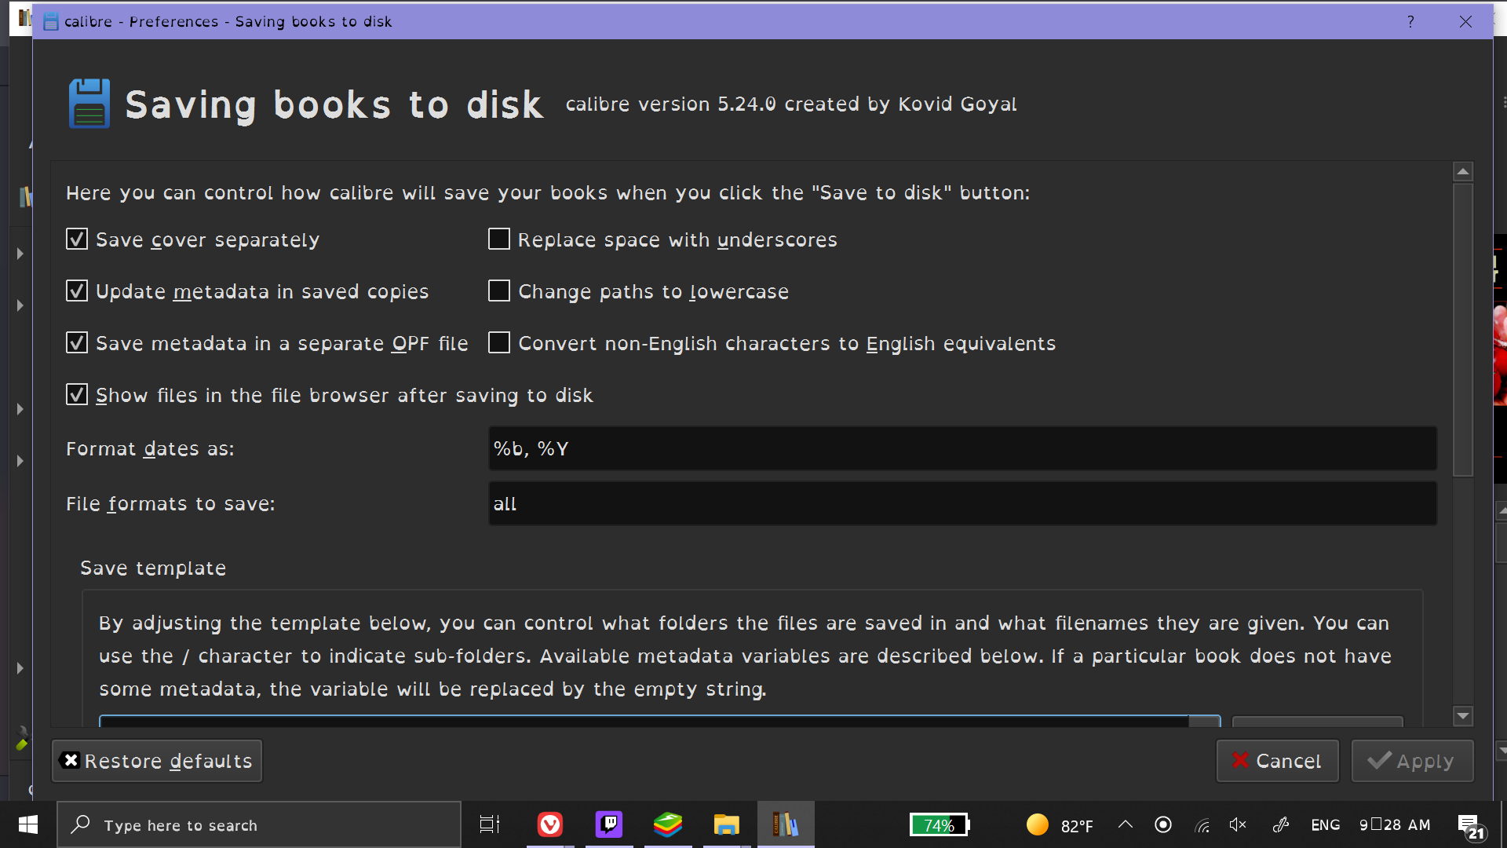Click the help question mark in title bar
The image size is (1507, 848).
1410,21
